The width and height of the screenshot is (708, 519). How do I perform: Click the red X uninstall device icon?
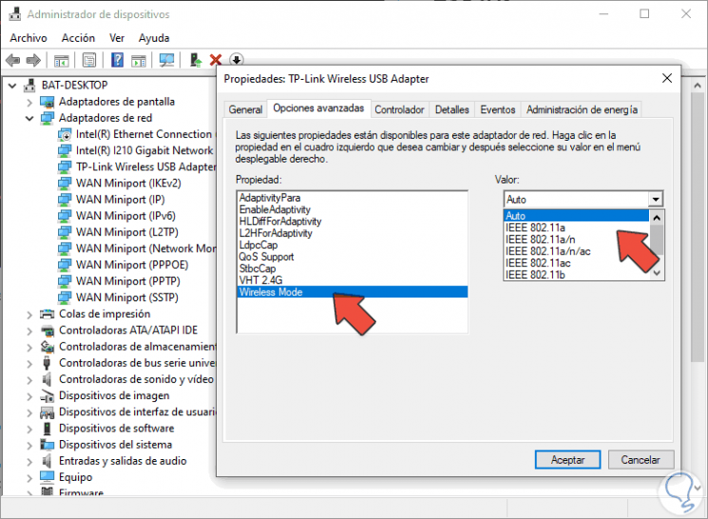tap(216, 60)
